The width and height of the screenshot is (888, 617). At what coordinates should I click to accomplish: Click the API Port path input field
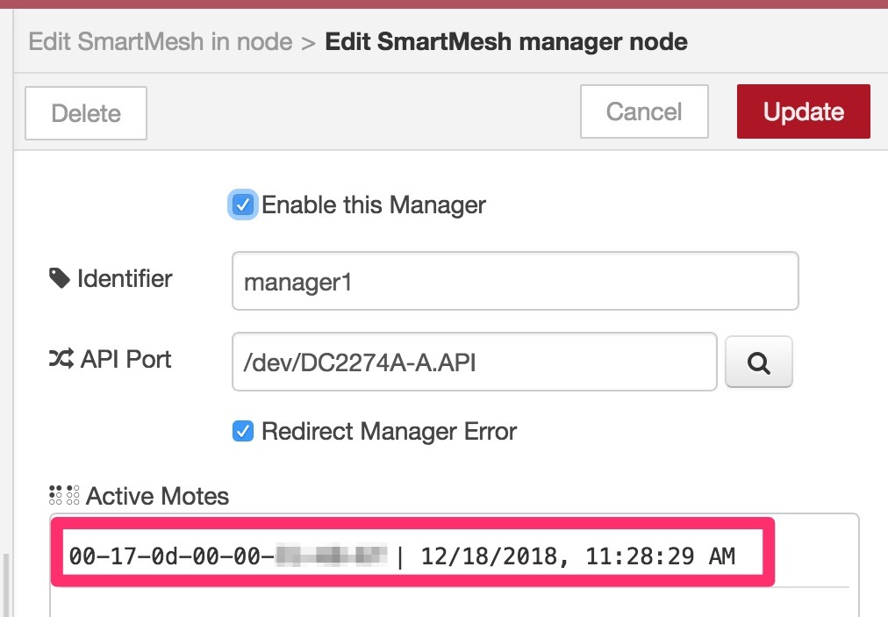pyautogui.click(x=475, y=362)
